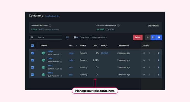Uncheck the nginx container checkbox
190x102 pixels.
(x=32, y=53)
